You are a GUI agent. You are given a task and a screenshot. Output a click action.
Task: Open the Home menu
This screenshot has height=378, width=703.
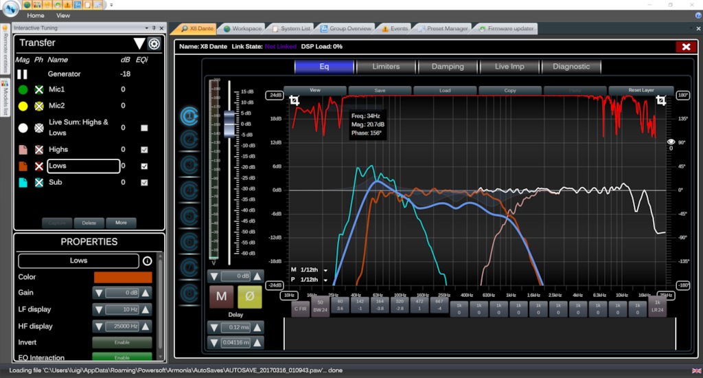[36, 16]
